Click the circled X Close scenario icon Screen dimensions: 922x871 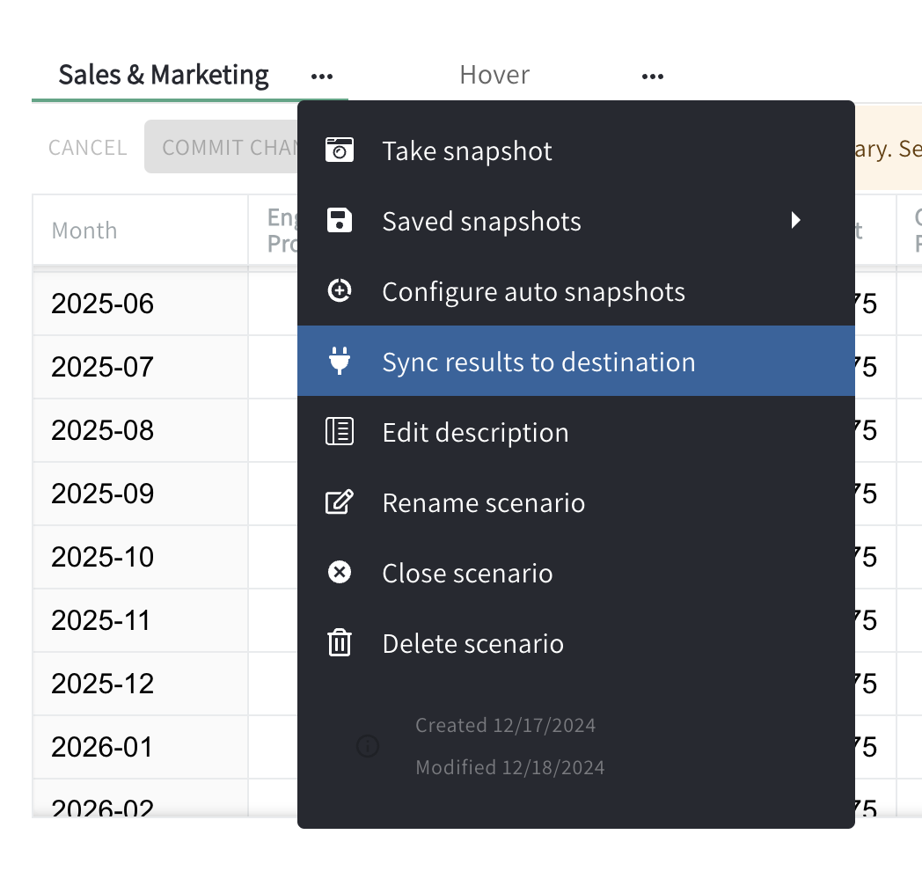[x=340, y=572]
